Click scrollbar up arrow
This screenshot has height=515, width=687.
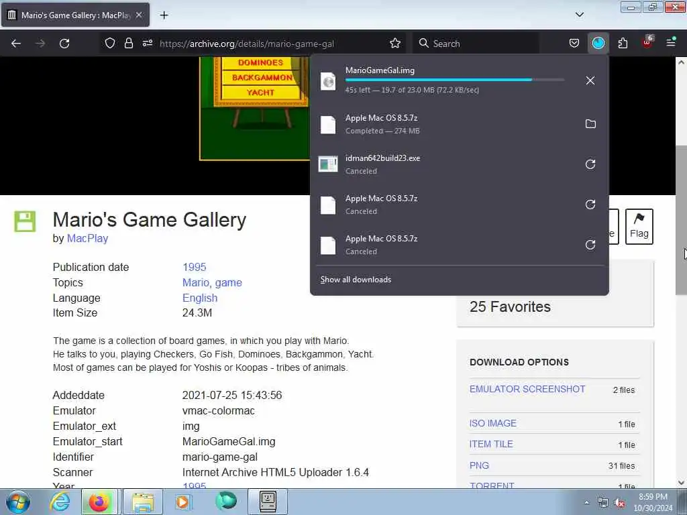(x=681, y=62)
